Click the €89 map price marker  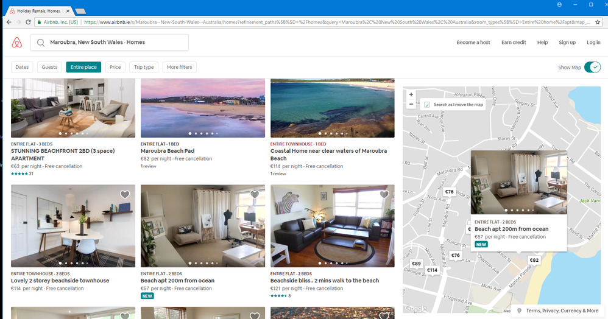[416, 264]
